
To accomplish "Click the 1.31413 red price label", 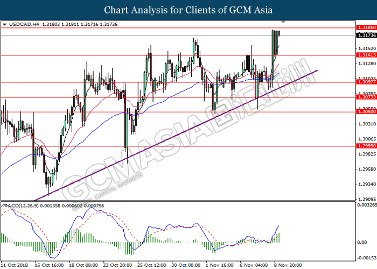I will coord(367,55).
